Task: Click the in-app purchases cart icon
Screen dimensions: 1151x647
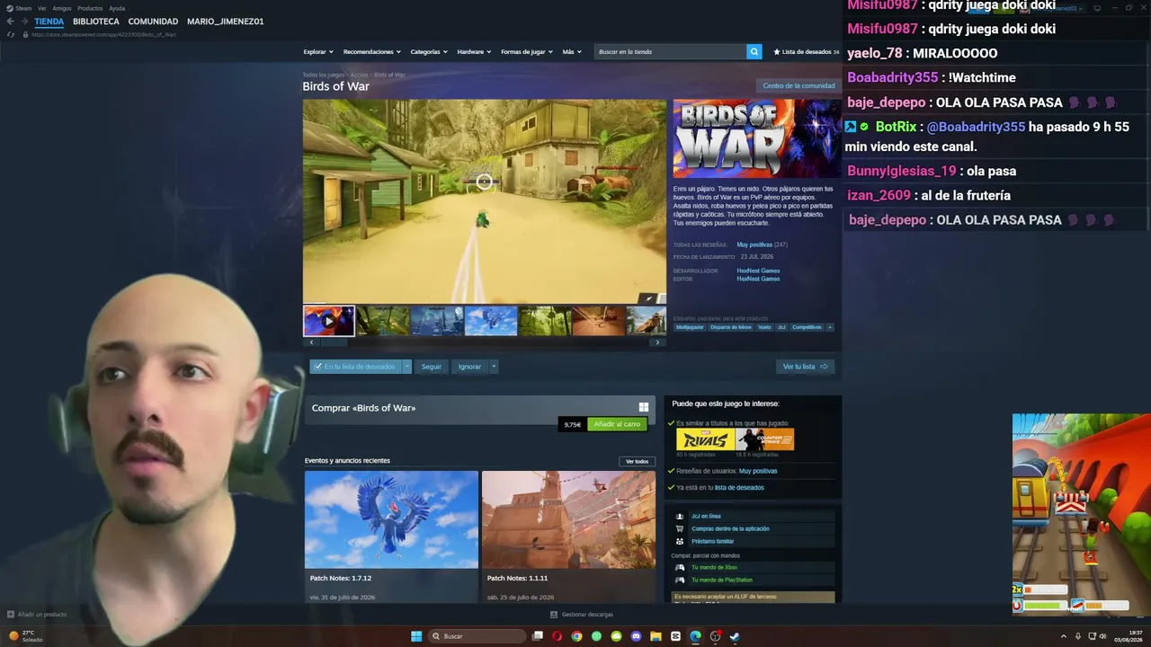Action: 679,528
